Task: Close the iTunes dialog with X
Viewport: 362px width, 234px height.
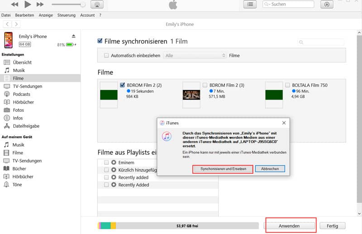Action: pos(284,123)
